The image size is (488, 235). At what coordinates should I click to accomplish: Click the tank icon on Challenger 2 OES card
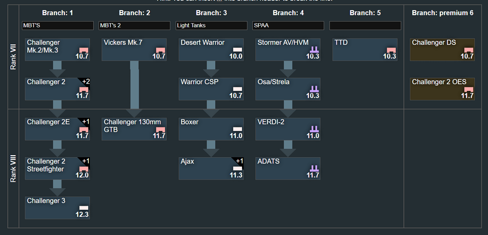pos(468,90)
